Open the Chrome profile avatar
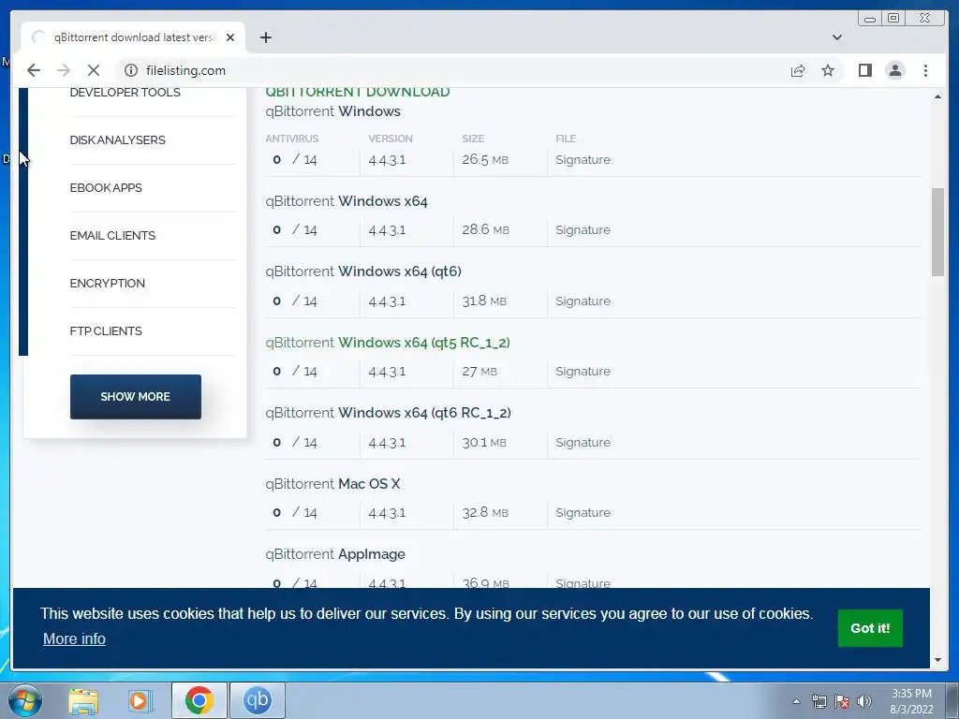The width and height of the screenshot is (959, 719). (894, 70)
